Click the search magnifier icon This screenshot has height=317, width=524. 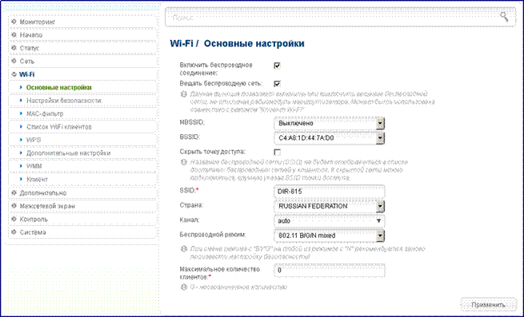pyautogui.click(x=504, y=17)
